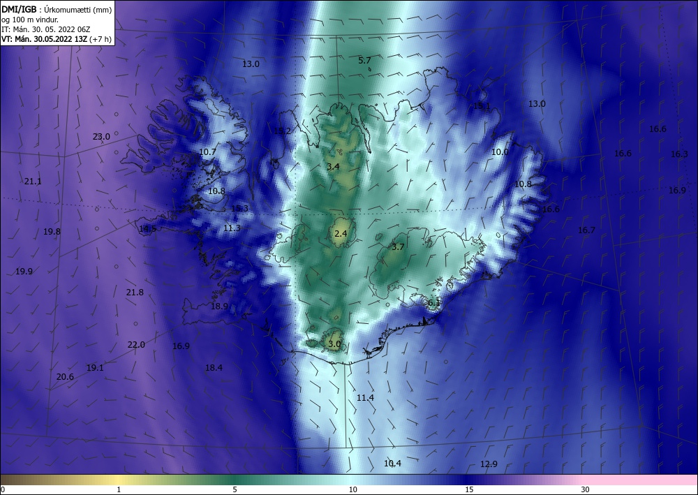
Task: Click the valid time line "VT: Mán. 30.05.2022 13Z"
Action: point(45,39)
